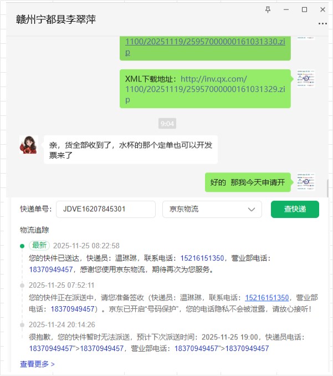Open the XML download link ending 161031329

click(x=205, y=89)
